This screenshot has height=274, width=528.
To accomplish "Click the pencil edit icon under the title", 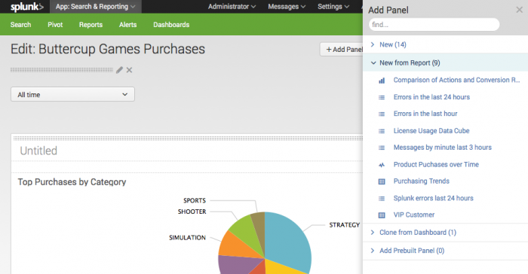I will click(119, 70).
